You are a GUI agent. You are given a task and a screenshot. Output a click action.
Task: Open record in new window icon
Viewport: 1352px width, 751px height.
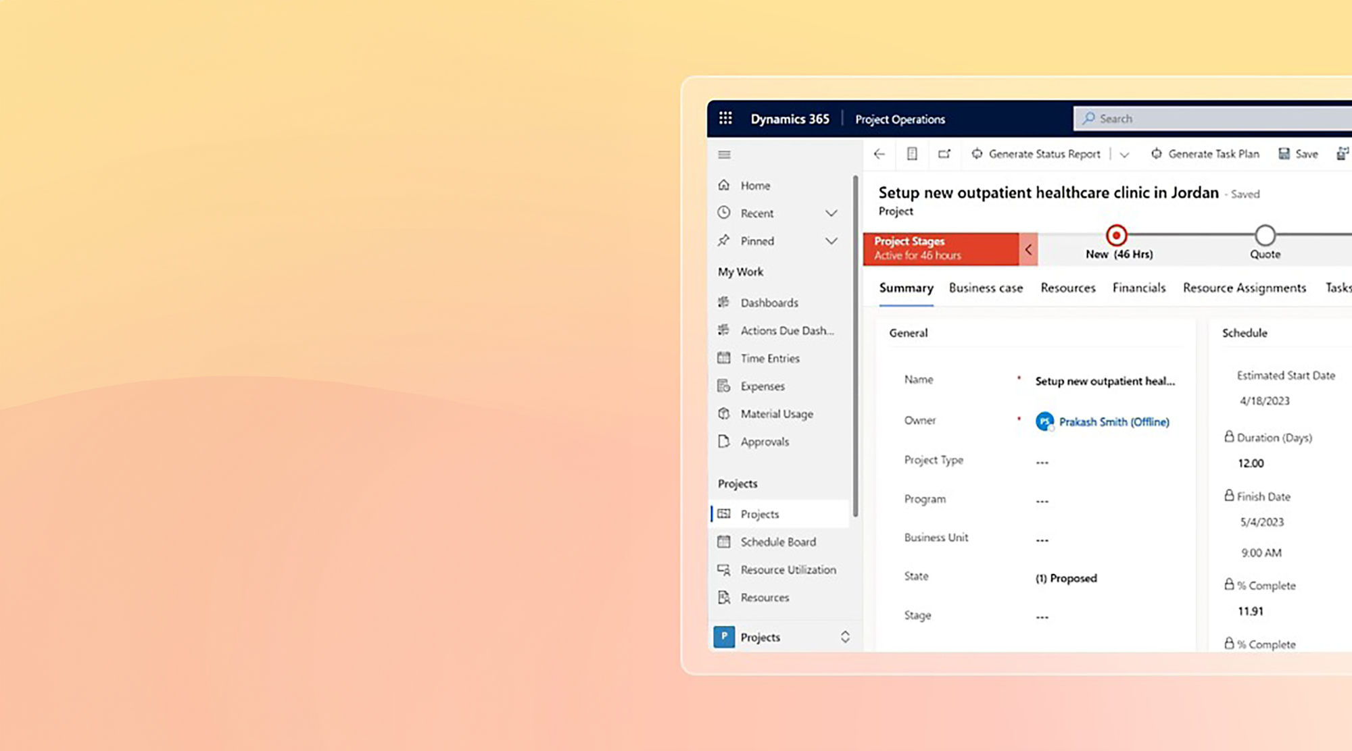coord(944,154)
